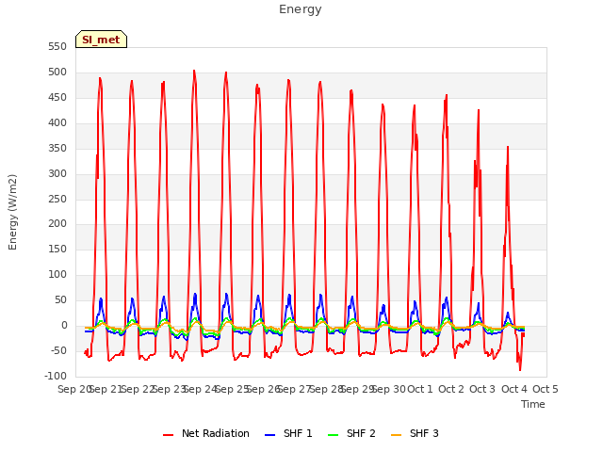Click the 550 y-axis tick label
This screenshot has height=452, width=603.
point(57,46)
